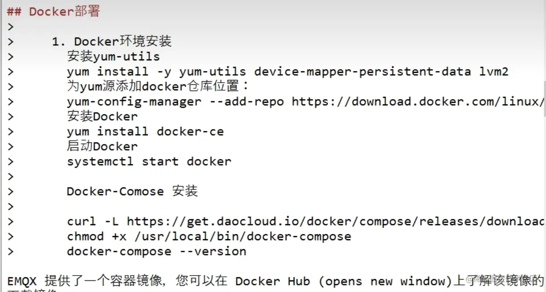Click the "EMQX" word in bottom paragraph
Screen dimensions: 546x292
point(22,281)
